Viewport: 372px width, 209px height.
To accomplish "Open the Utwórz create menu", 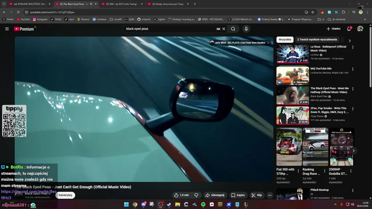I will tap(333, 29).
